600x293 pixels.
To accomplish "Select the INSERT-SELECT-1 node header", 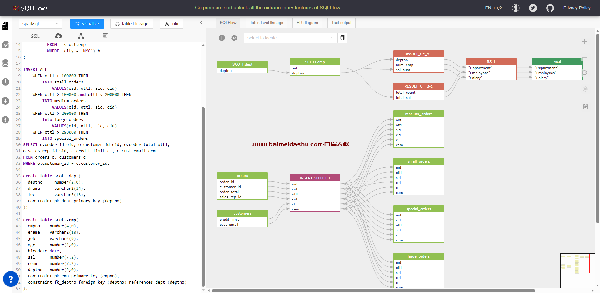I will click(x=315, y=178).
